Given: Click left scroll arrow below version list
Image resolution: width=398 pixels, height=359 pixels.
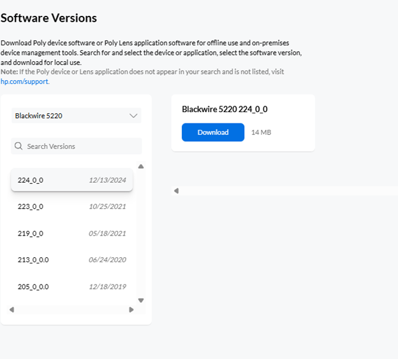Looking at the screenshot, I should click(11, 310).
